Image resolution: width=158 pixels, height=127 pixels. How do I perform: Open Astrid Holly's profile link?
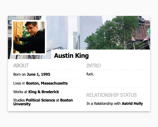coord(132,104)
